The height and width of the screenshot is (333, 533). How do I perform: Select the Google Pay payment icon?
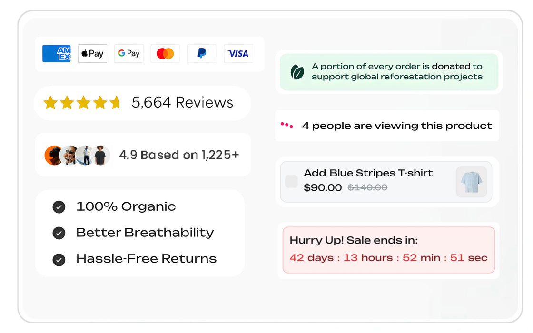(128, 53)
